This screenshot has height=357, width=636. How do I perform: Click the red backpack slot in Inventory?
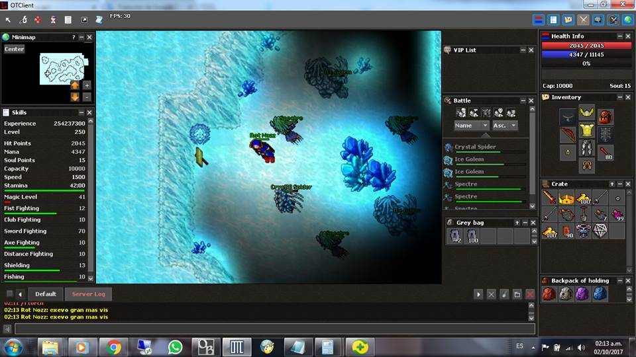pos(605,116)
